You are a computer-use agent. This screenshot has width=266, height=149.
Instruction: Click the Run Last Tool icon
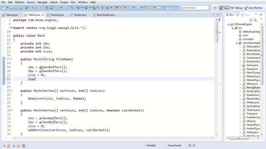tap(94, 8)
